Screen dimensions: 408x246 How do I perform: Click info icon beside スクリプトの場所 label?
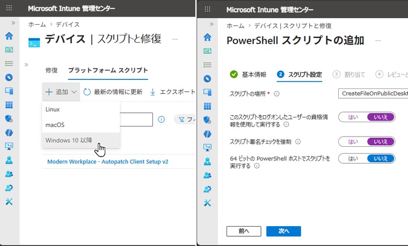(x=277, y=94)
